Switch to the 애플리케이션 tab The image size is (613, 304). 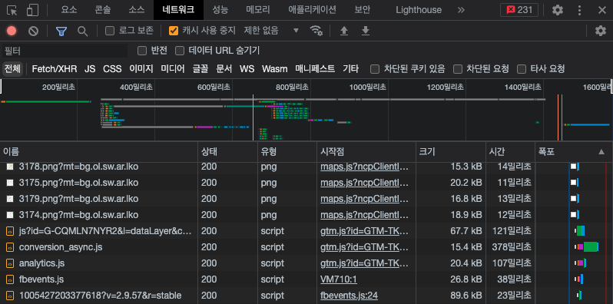(x=312, y=10)
